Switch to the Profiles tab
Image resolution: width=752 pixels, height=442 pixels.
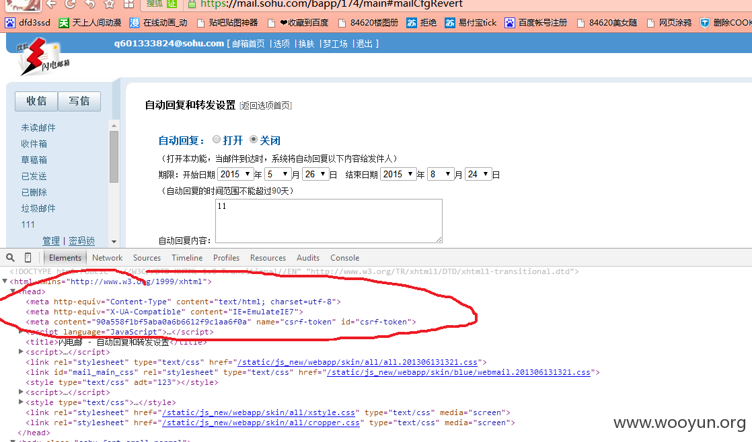(226, 258)
